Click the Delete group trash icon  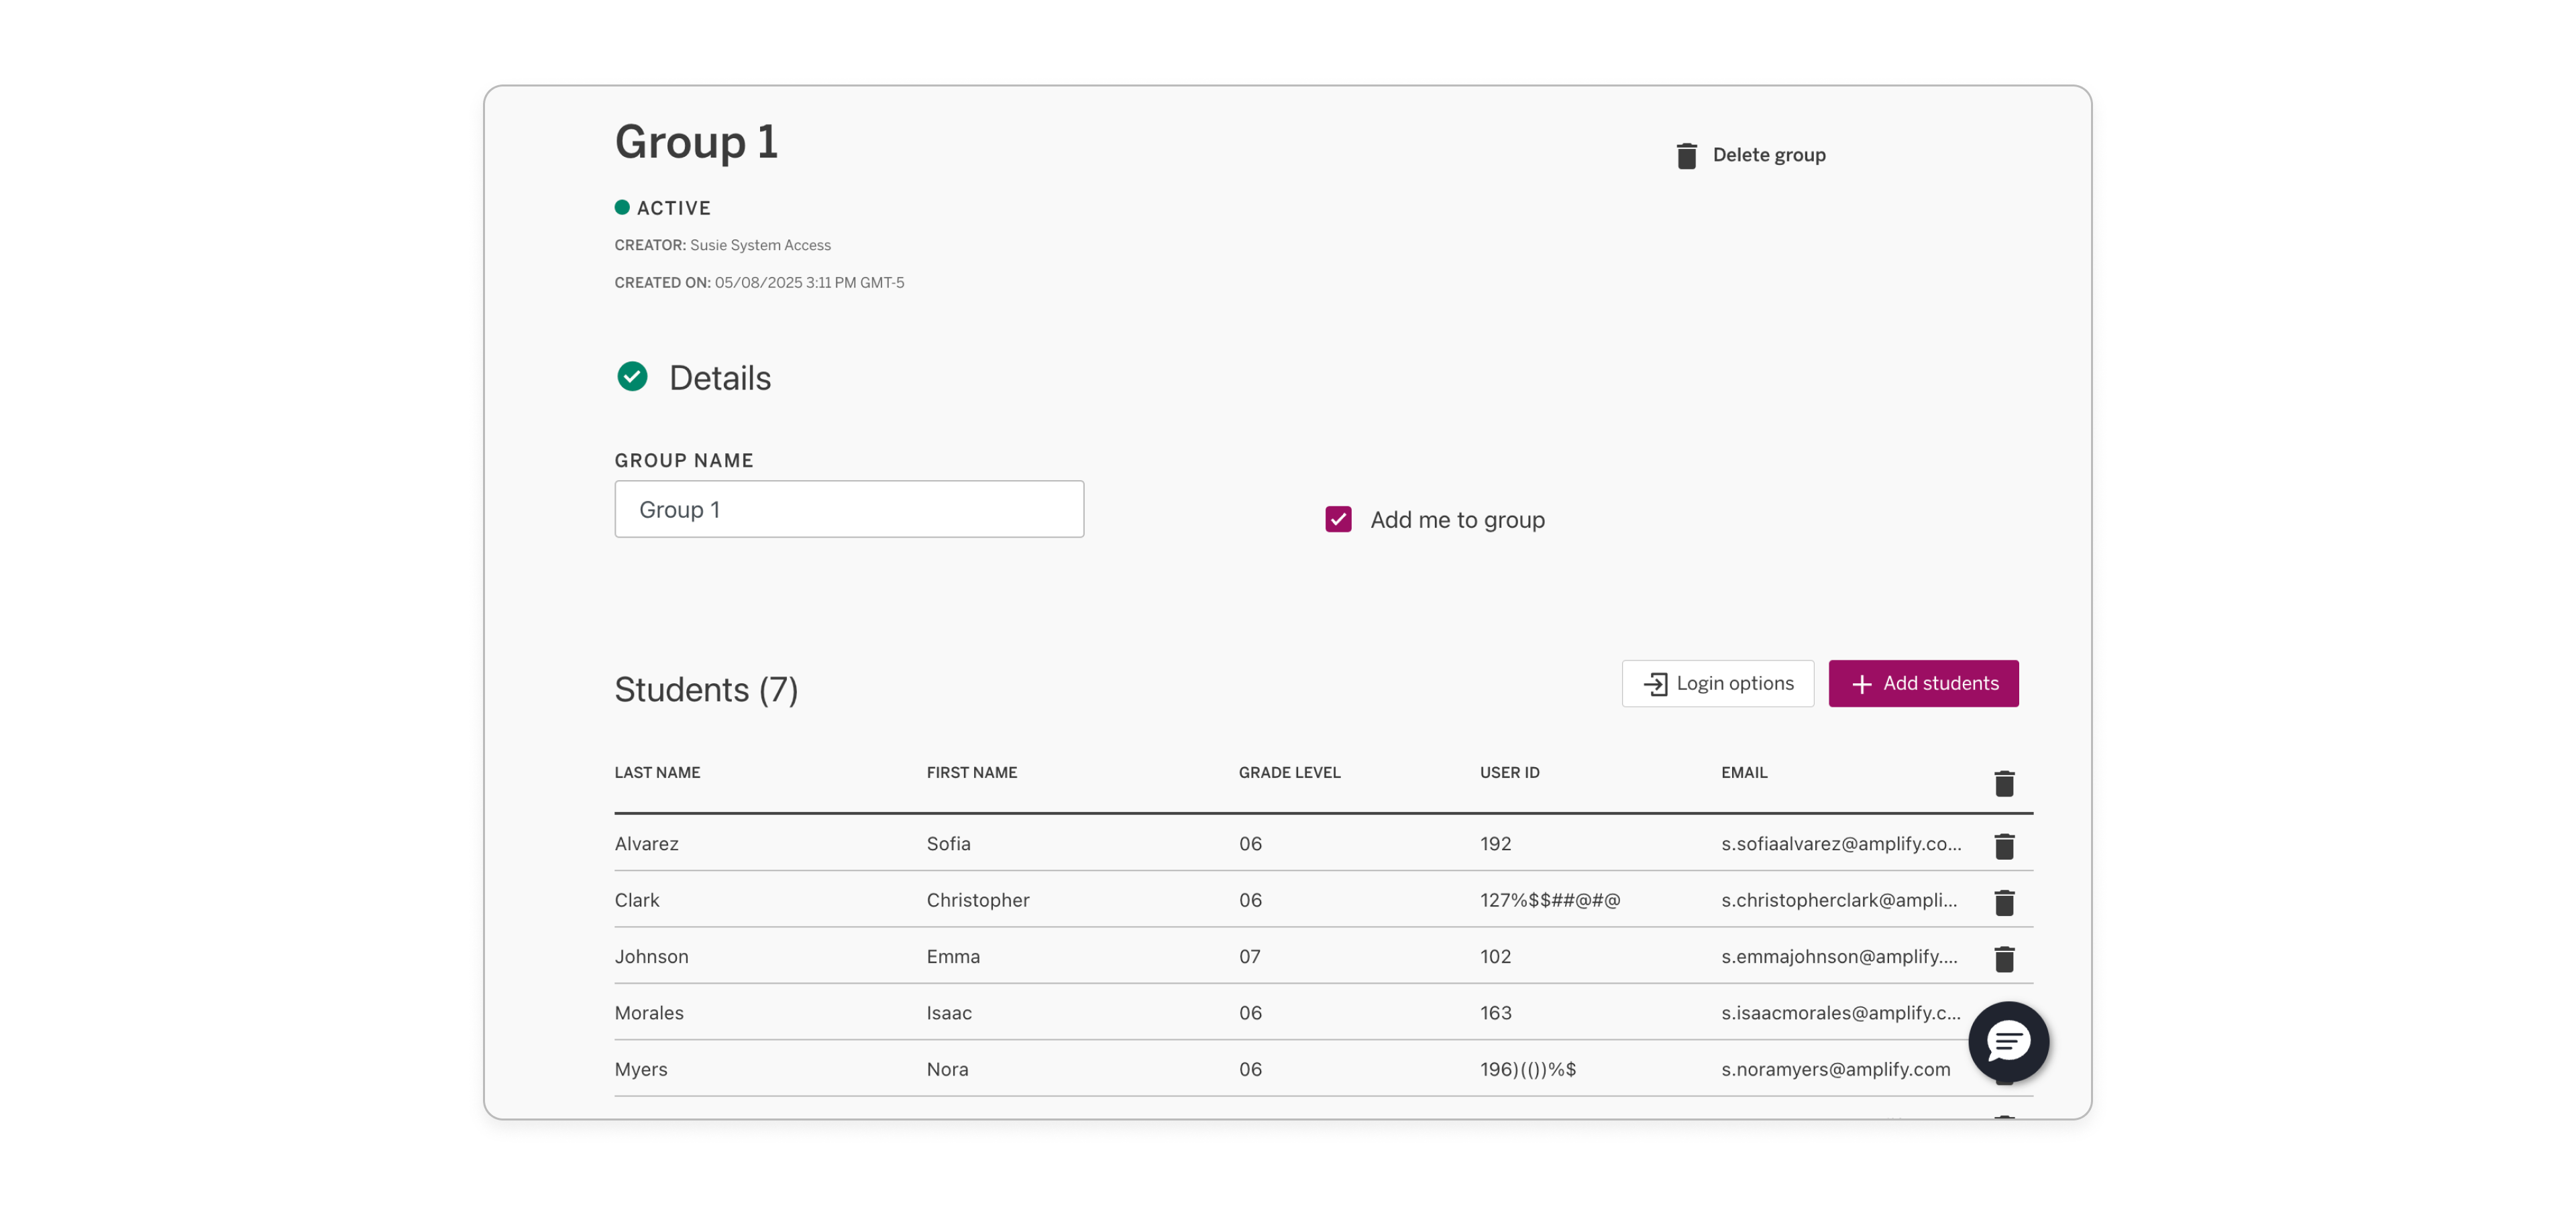[x=1687, y=155]
